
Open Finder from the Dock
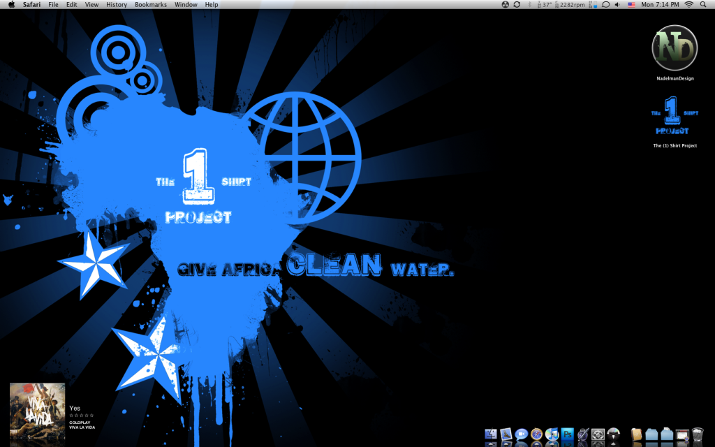click(491, 434)
